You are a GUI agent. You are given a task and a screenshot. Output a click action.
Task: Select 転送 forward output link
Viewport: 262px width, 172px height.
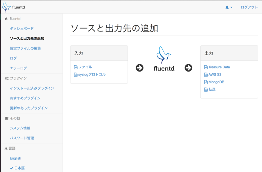(x=212, y=89)
